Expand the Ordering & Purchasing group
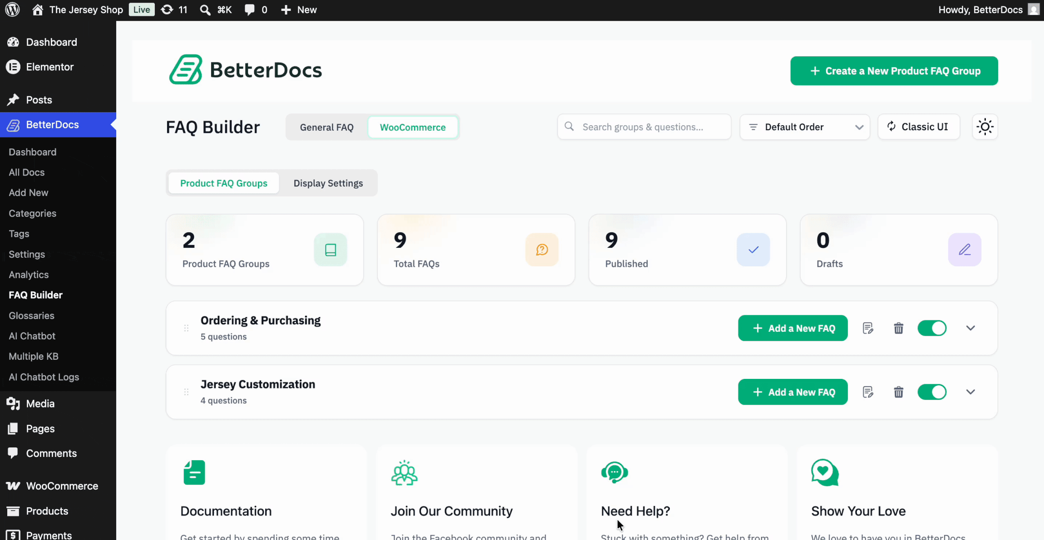The image size is (1044, 540). 970,328
